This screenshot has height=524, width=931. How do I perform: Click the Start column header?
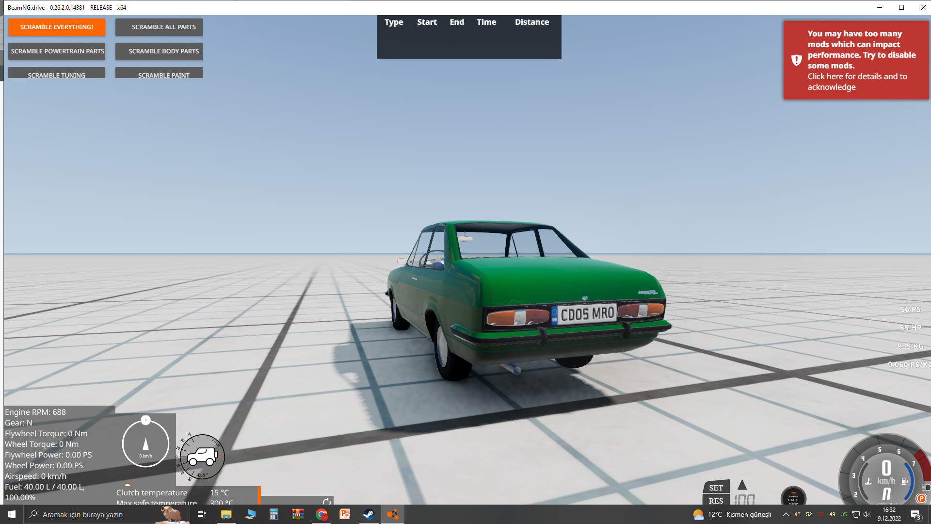[427, 22]
